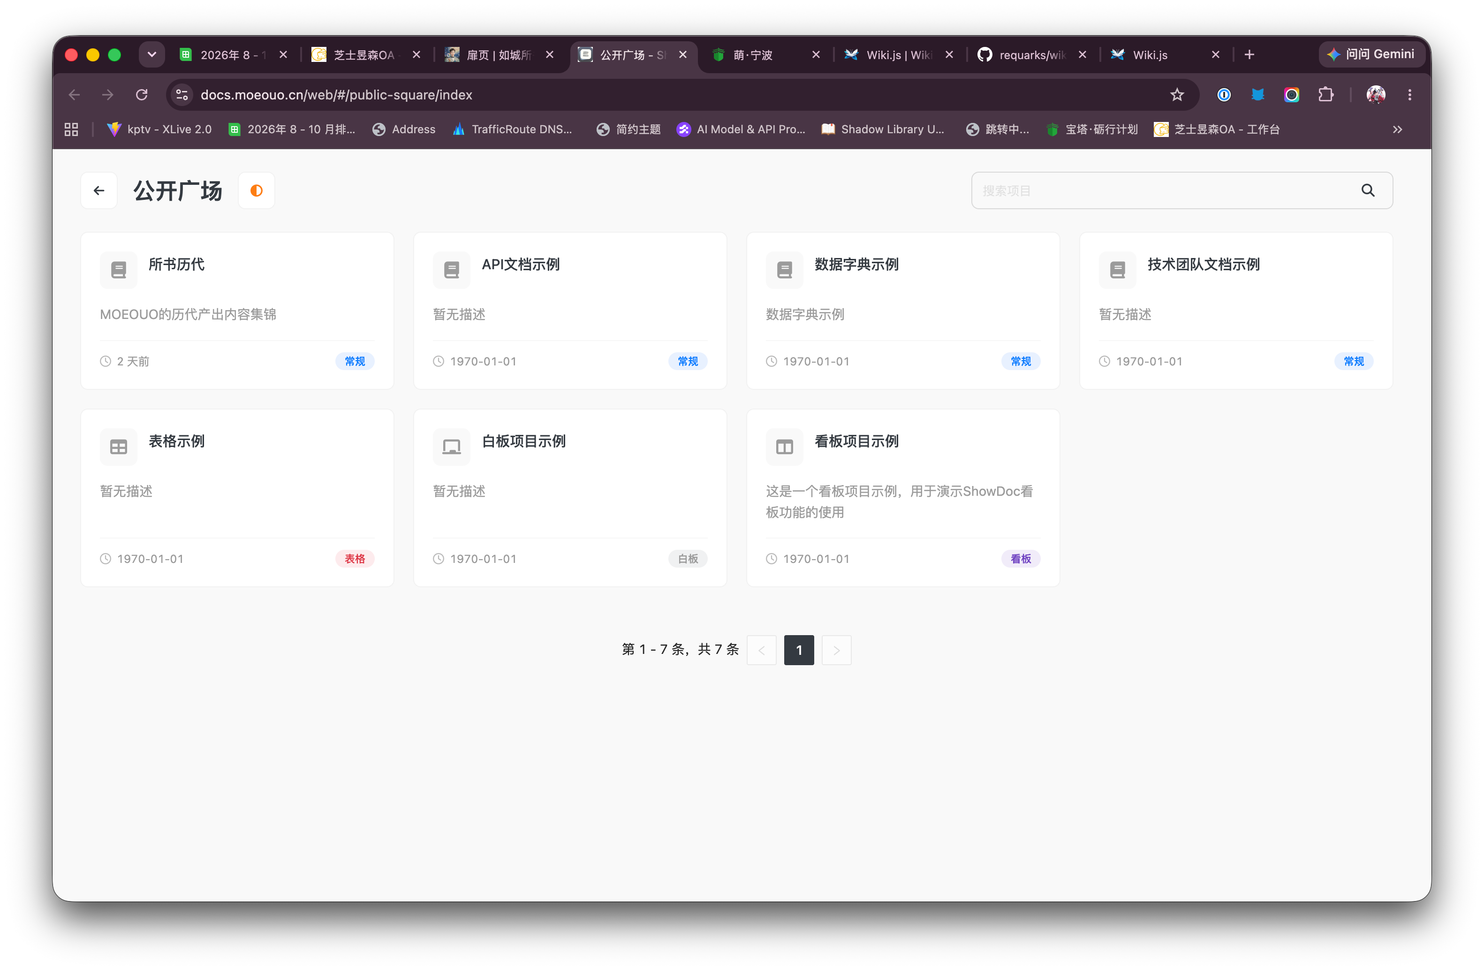This screenshot has height=971, width=1484.
Task: Open the API文档示例 project title
Action: pyautogui.click(x=521, y=265)
